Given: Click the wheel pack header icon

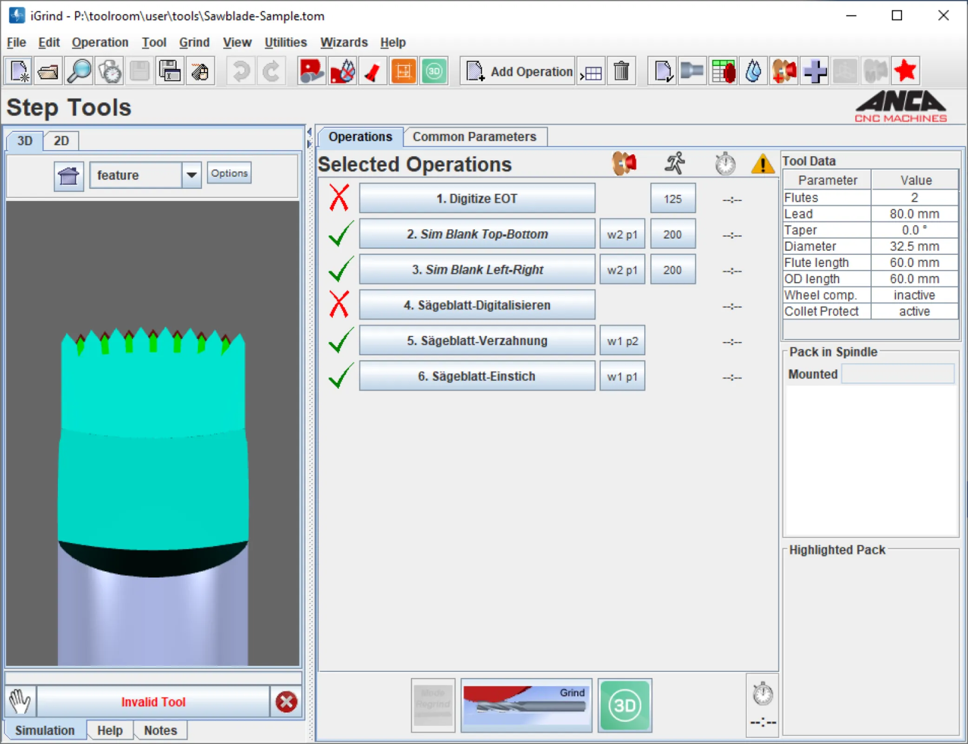Looking at the screenshot, I should 624,164.
